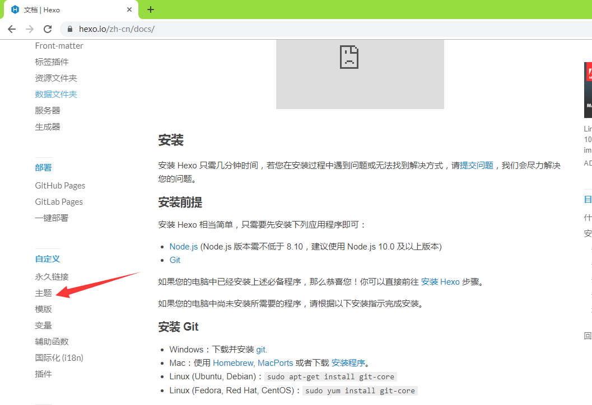Open the Git prerequisite link
This screenshot has height=405, width=592.
coord(175,260)
